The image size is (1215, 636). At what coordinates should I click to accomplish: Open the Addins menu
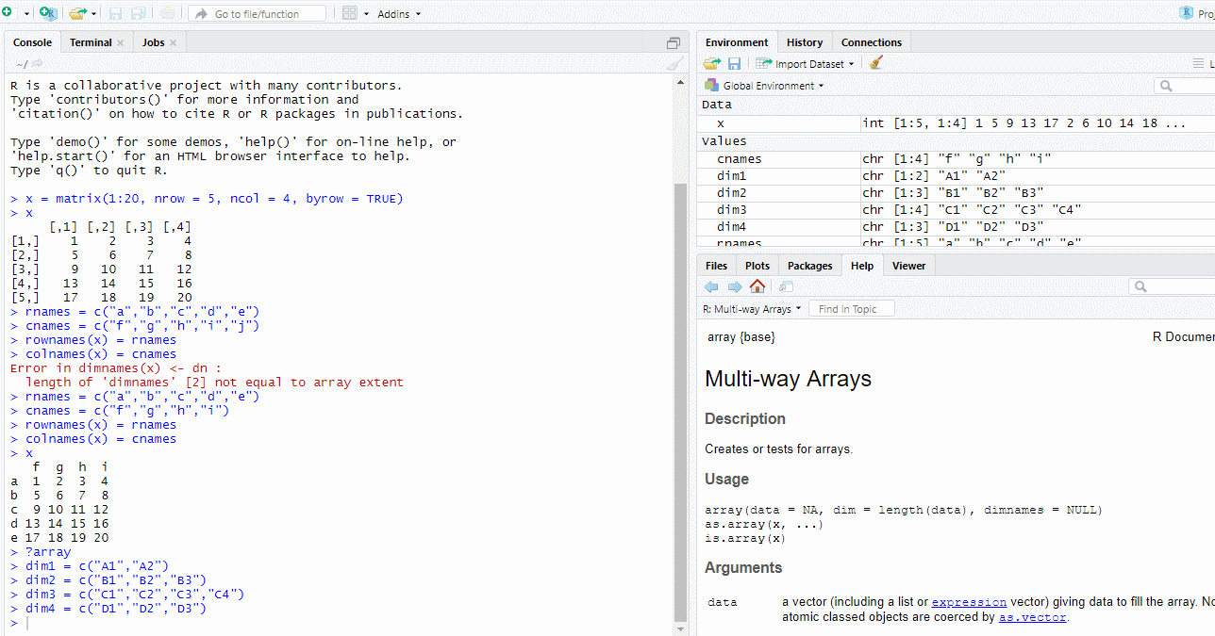399,14
